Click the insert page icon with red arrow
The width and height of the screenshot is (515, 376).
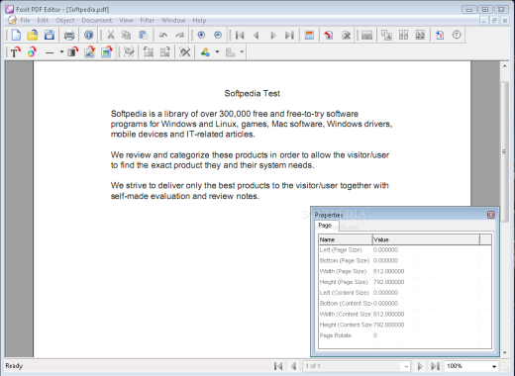(x=329, y=35)
